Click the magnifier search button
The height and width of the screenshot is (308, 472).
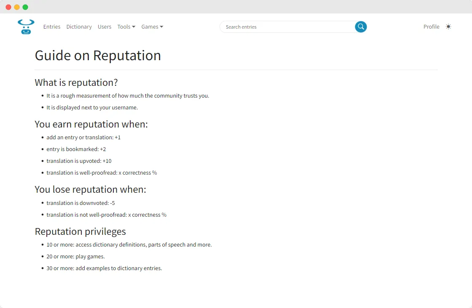(x=361, y=27)
